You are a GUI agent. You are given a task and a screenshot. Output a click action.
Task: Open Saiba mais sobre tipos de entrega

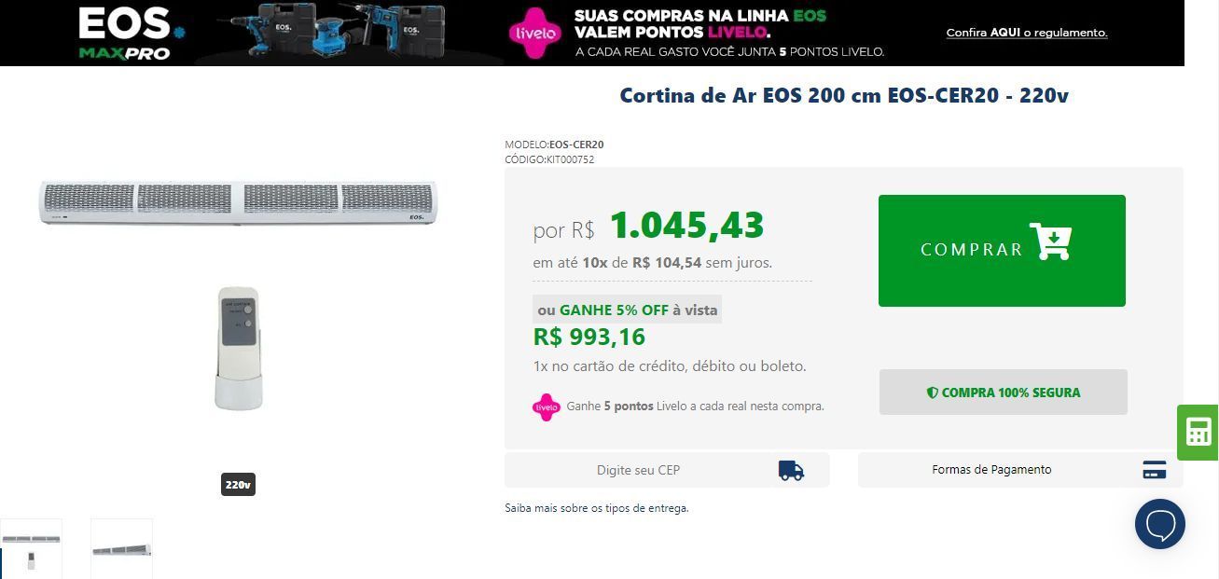pos(597,508)
